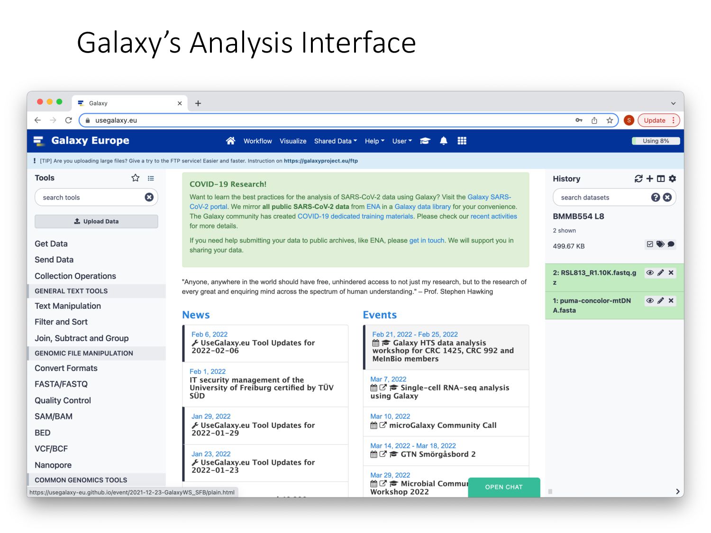Create a new history with plus icon

tap(650, 179)
